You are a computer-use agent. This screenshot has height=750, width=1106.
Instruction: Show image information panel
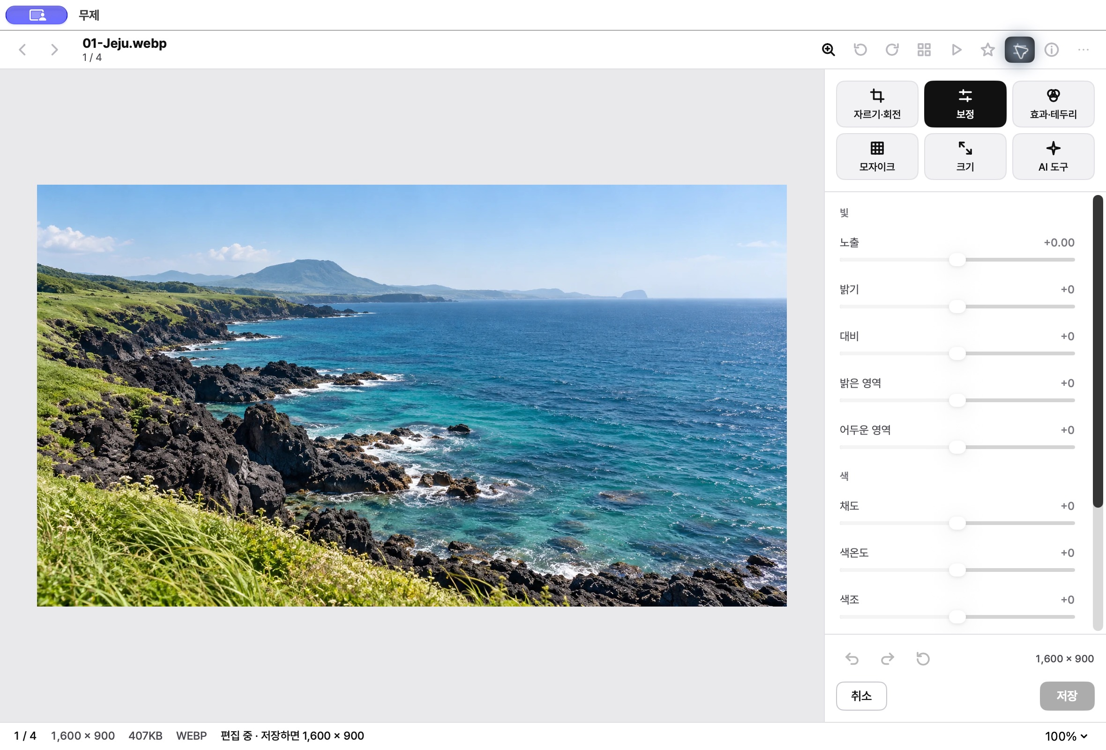pos(1051,50)
